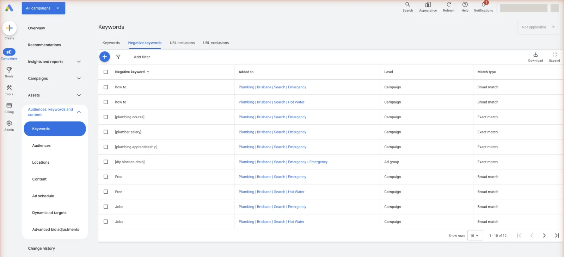The height and width of the screenshot is (257, 564).
Task: Open the Emergency ad group link for [diy blocked drain]
Action: (319, 162)
